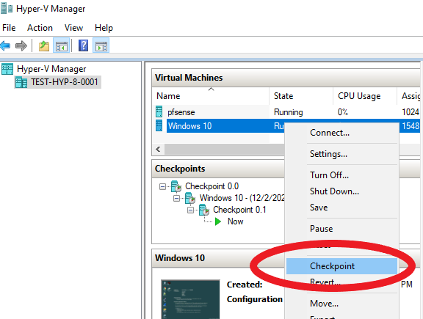Collapse the Checkpoint 0.1 tree node

point(190,210)
